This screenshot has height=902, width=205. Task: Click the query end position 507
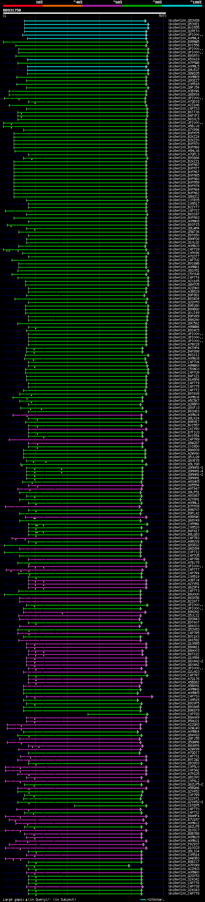[161, 16]
